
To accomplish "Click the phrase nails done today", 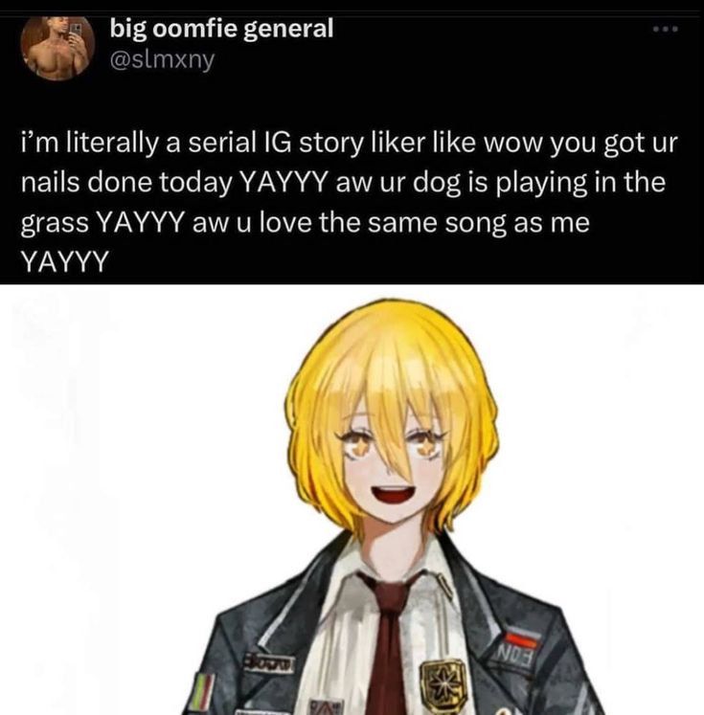I will (126, 184).
